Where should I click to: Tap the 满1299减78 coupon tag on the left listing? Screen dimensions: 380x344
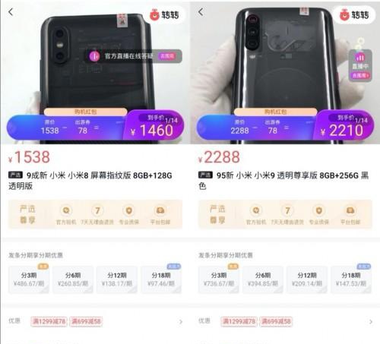pos(49,321)
